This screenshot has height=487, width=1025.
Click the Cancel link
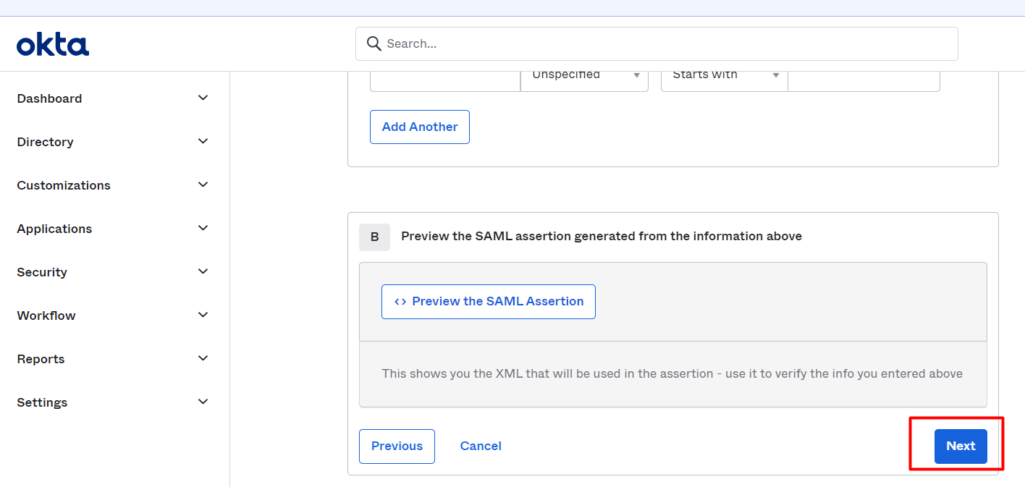point(481,446)
